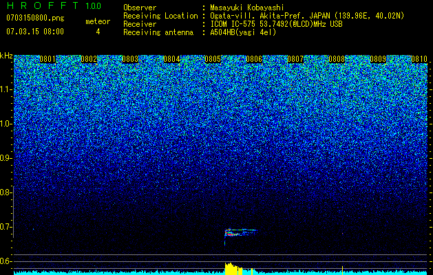Click the Ogata-vill. Akita-Pref. JAPAN location text
Image resolution: width=433 pixels, height=275 pixels.
click(307, 16)
